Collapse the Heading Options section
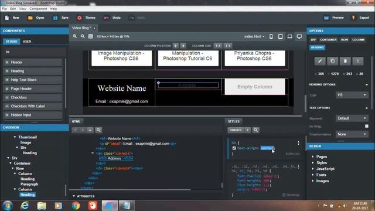375x211 pixels. [367, 84]
